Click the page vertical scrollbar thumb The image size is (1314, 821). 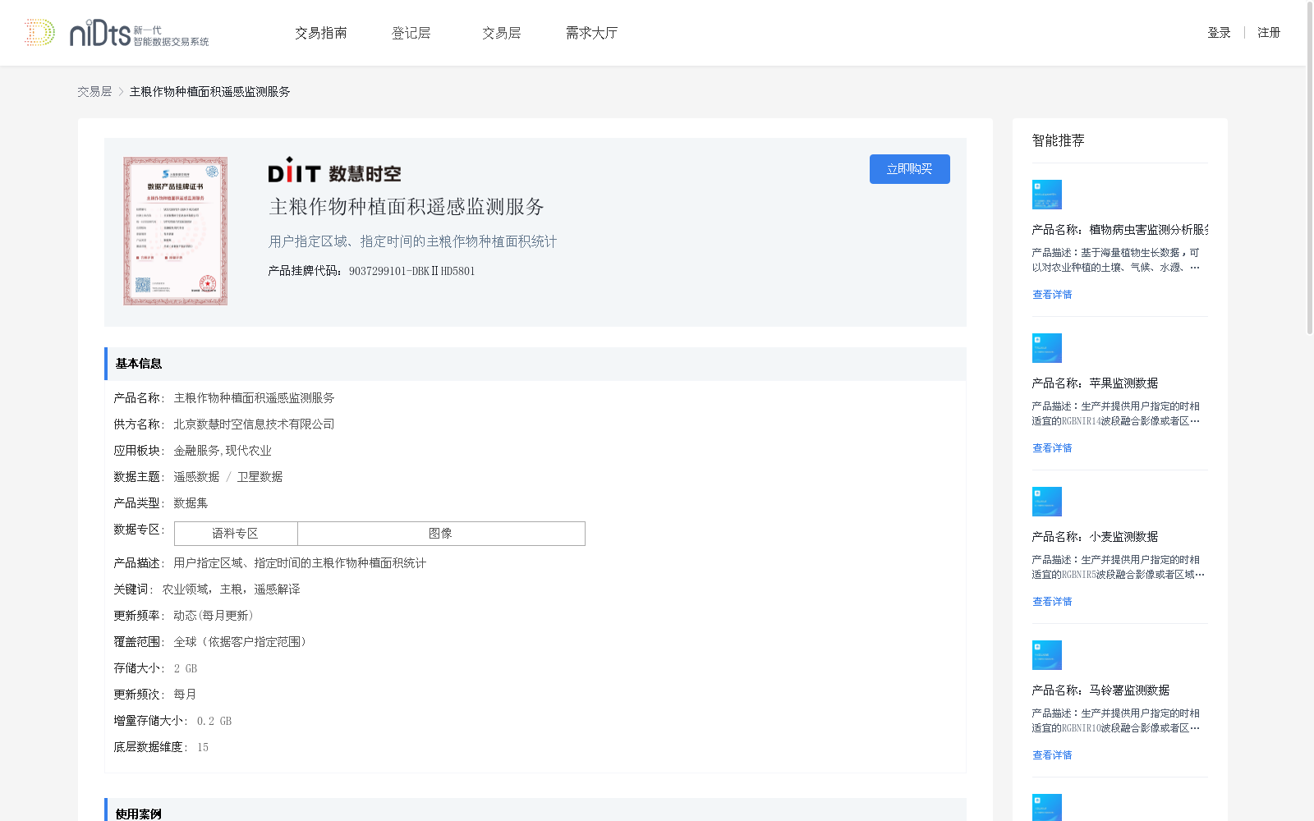(x=1310, y=167)
